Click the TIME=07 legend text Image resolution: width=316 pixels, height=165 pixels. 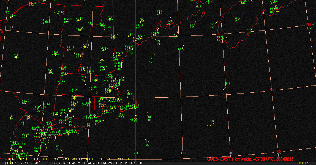(x=106, y=159)
